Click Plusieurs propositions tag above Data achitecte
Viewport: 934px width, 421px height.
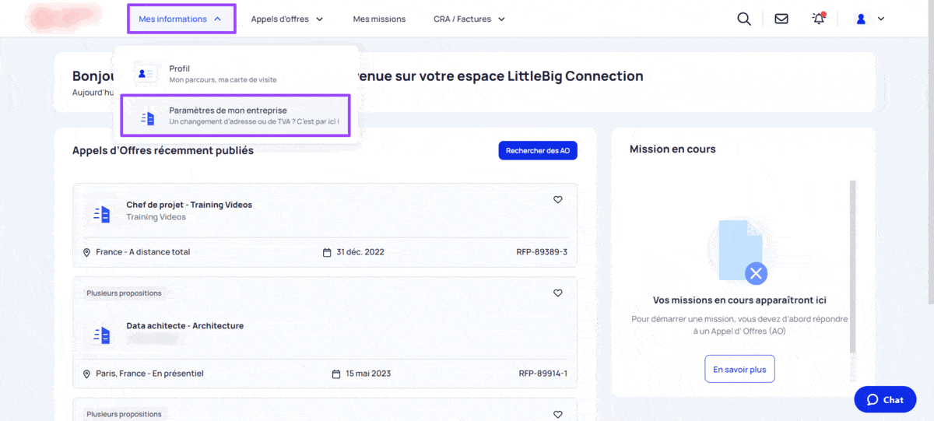(x=124, y=293)
